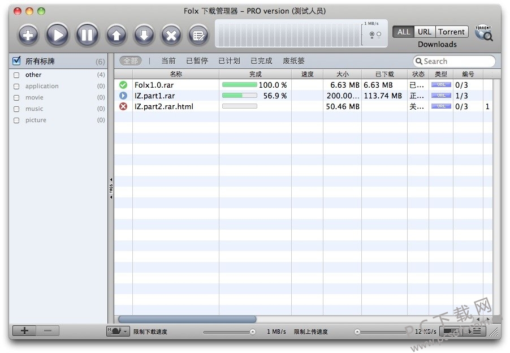This screenshot has height=353, width=510.
Task: Select the 已计划 filter tab
Action: click(229, 61)
